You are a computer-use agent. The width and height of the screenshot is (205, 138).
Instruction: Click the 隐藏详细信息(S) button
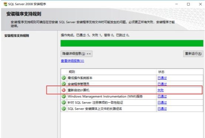tap(77, 54)
